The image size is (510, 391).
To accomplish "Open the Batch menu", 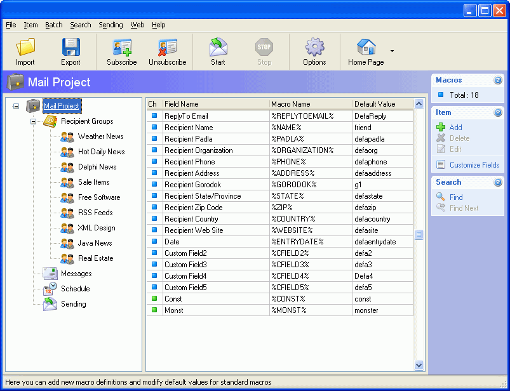I will pos(53,25).
